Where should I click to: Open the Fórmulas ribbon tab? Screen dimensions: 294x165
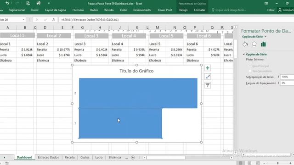coord(78,10)
